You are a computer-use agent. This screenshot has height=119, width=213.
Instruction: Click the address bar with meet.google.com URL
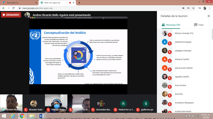pos(99,8)
